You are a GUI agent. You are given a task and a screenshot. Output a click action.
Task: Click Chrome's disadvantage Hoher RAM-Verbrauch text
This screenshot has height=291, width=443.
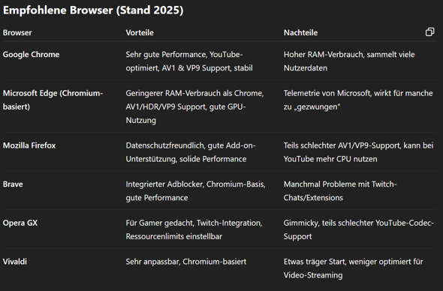(349, 61)
